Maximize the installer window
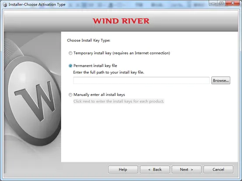Viewport: 242px width, 181px height. point(221,3)
